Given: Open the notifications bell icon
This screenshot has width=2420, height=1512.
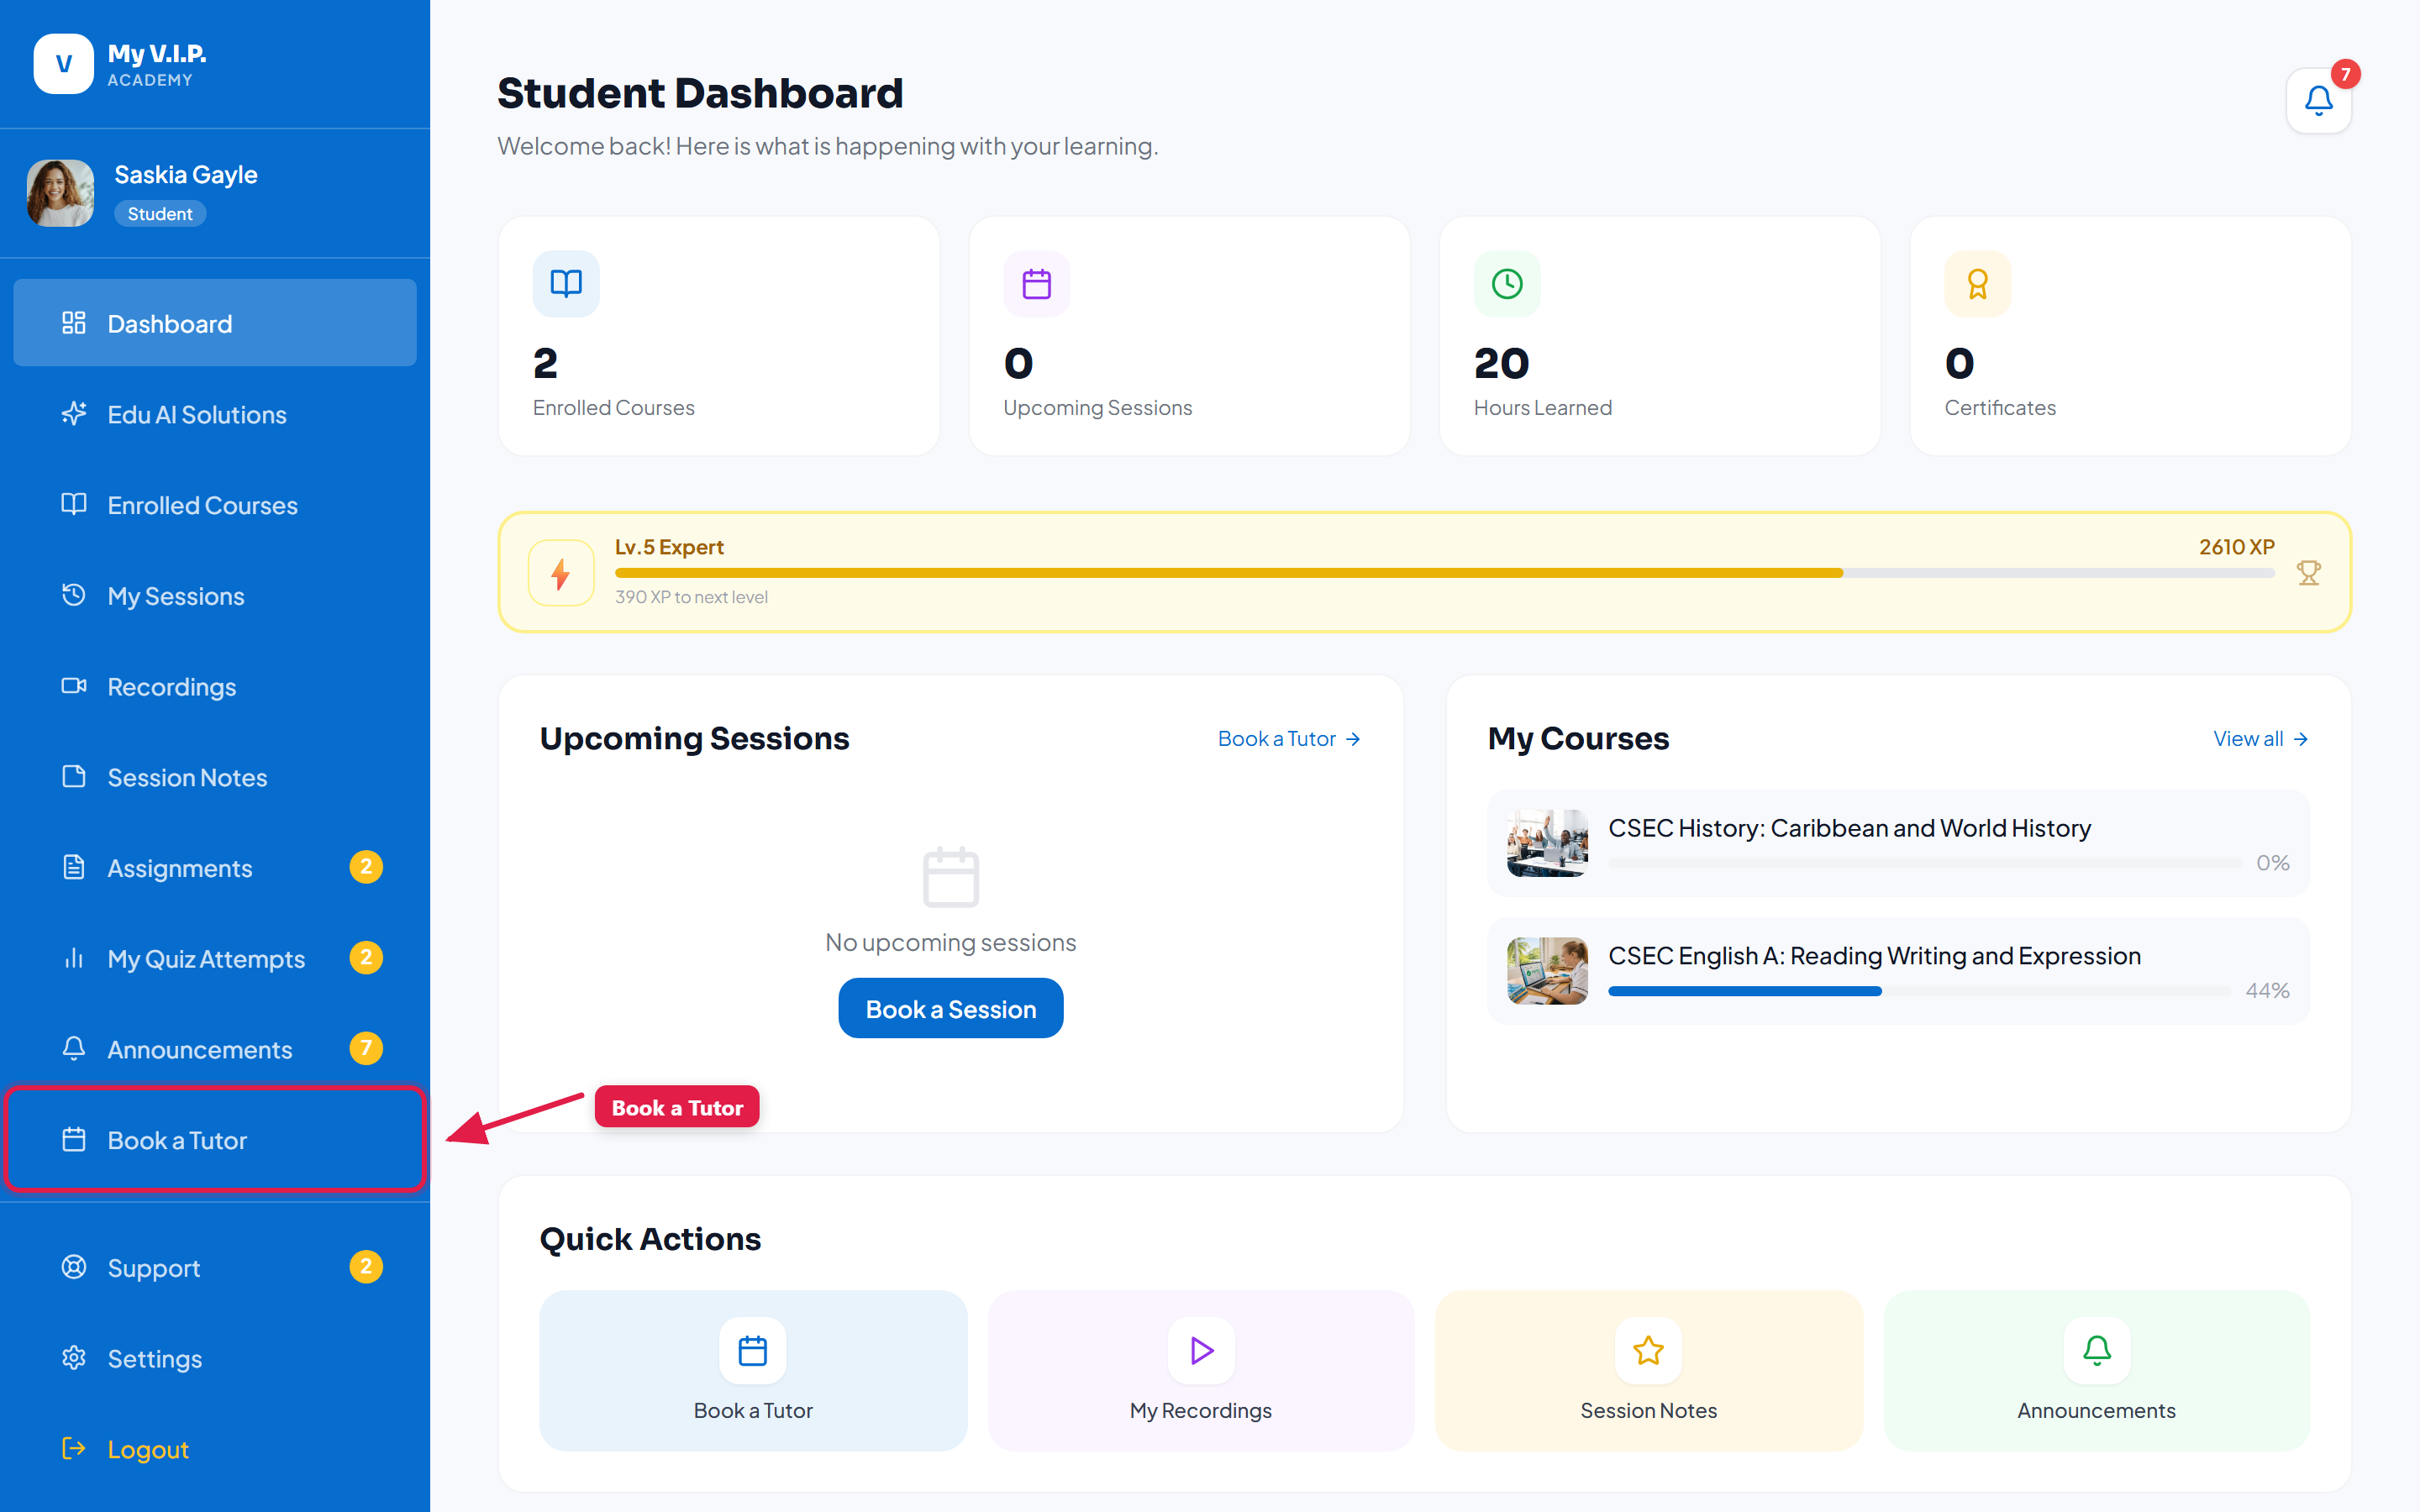Looking at the screenshot, I should coord(2318,100).
